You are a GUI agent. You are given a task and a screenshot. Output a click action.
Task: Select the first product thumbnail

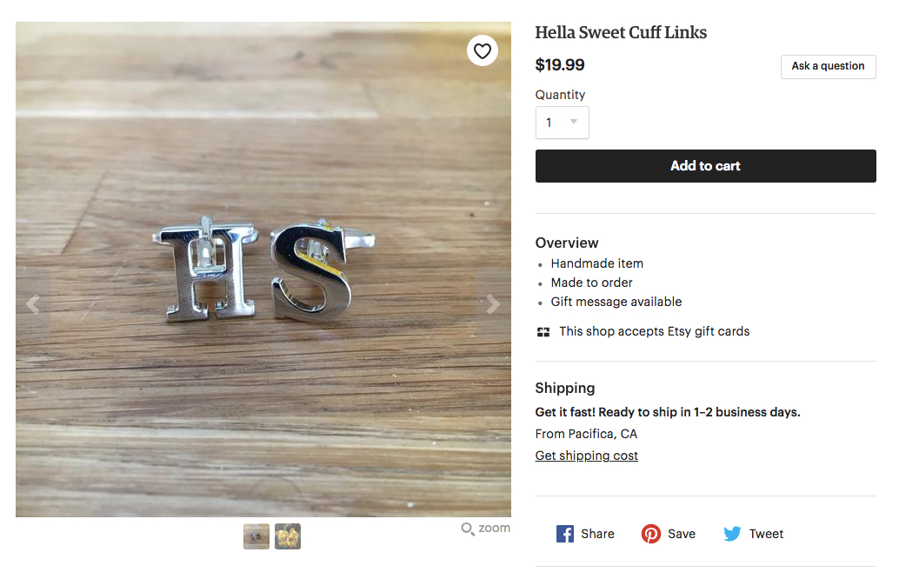coord(256,536)
